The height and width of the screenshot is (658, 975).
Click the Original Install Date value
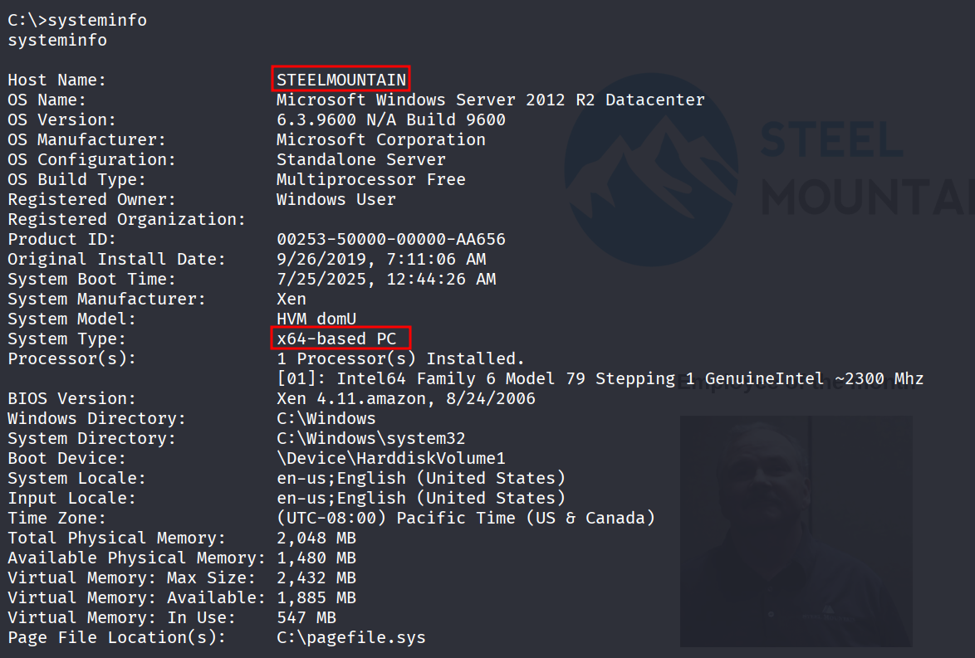(381, 259)
